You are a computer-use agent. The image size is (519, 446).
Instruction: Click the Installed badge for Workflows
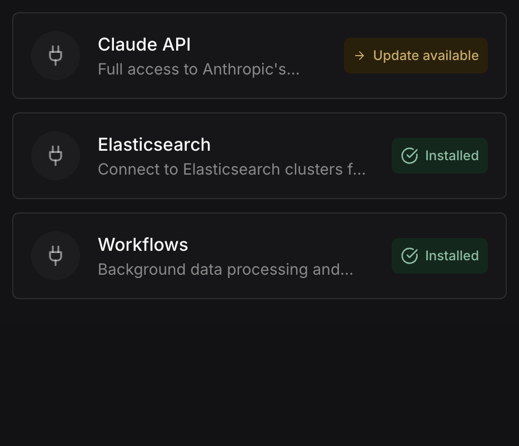pyautogui.click(x=440, y=256)
